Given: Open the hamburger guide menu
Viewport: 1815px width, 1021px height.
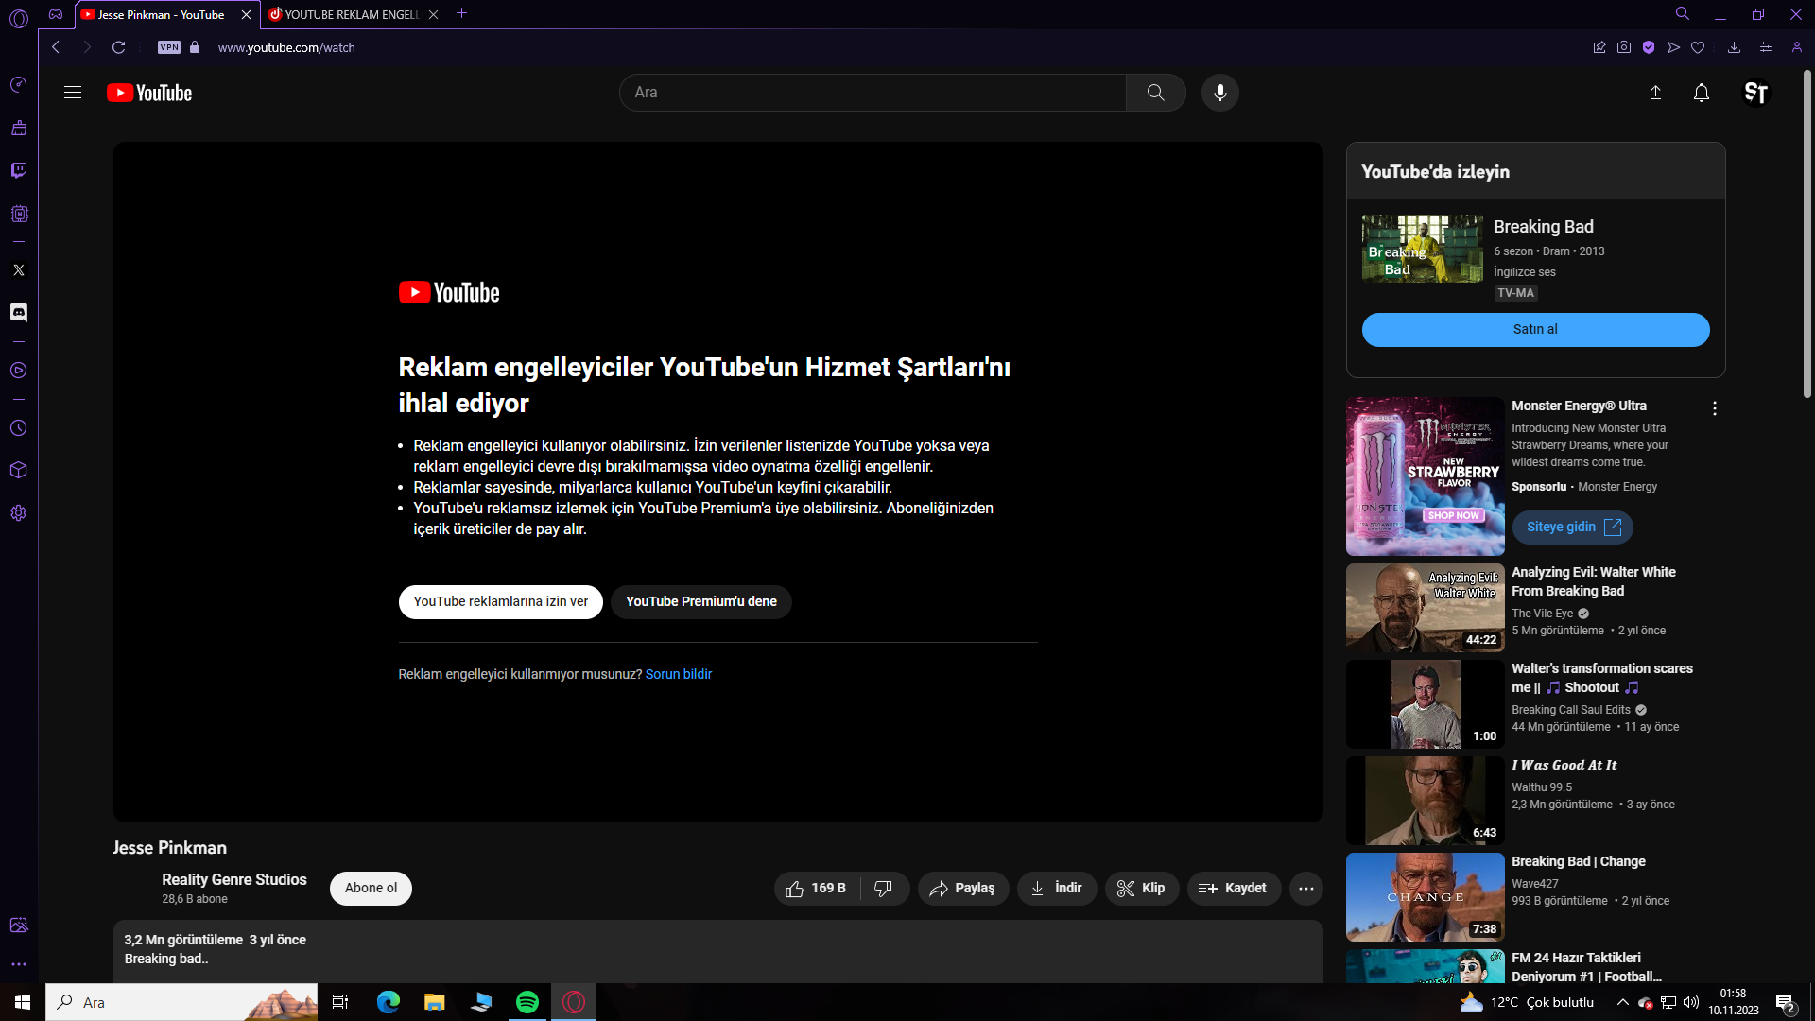Looking at the screenshot, I should [73, 93].
